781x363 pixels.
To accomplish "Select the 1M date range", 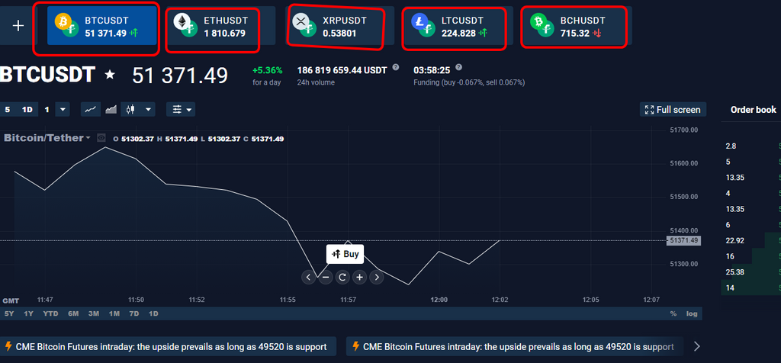I will coord(114,313).
